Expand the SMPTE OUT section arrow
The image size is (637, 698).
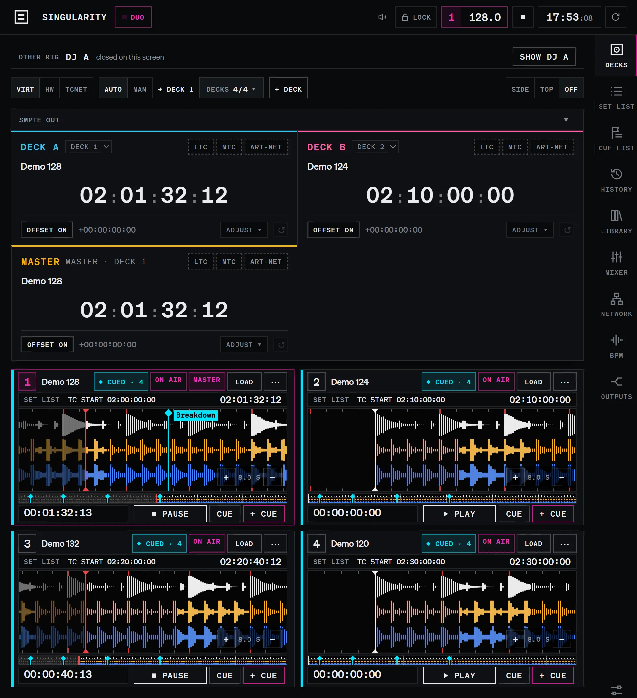[566, 120]
